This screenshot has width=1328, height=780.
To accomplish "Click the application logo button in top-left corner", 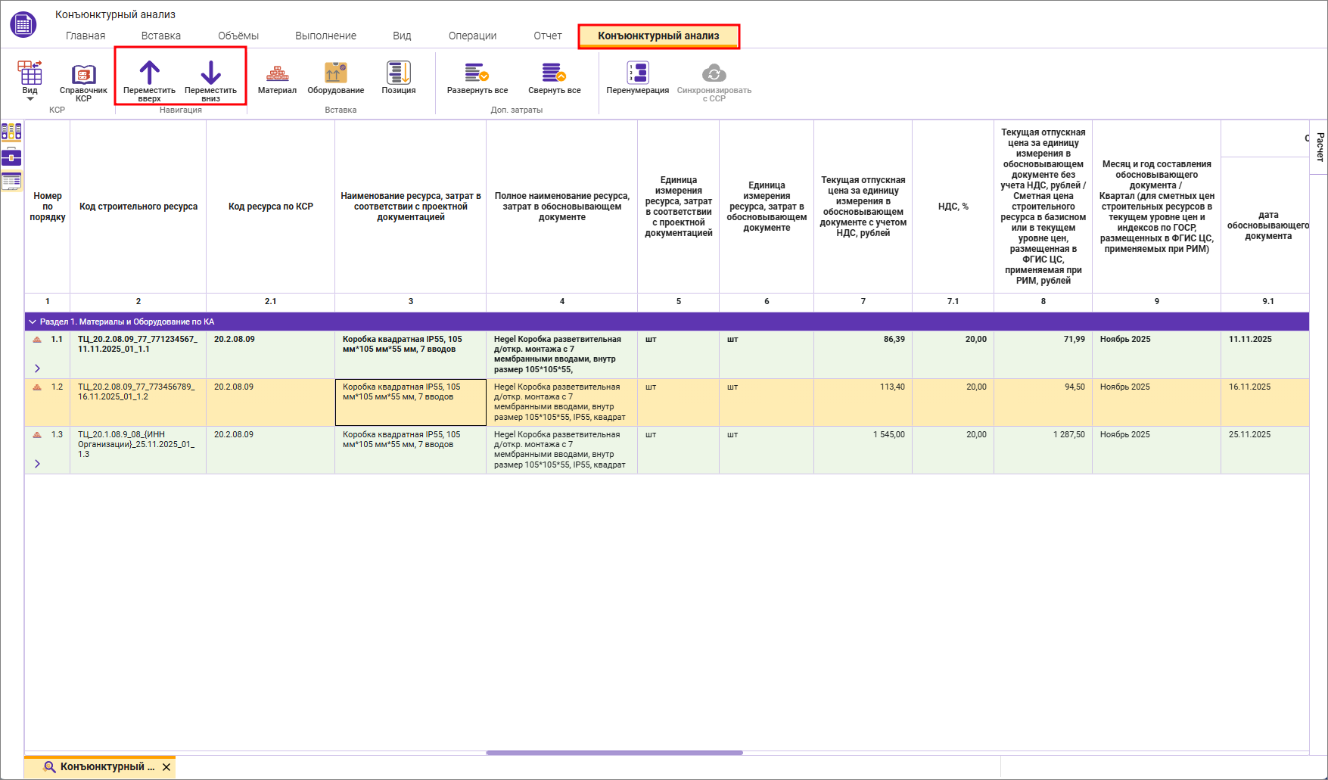I will [23, 24].
